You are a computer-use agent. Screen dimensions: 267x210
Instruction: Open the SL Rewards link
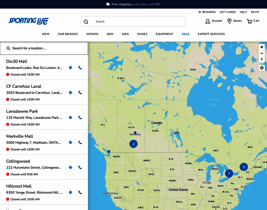tap(207, 12)
